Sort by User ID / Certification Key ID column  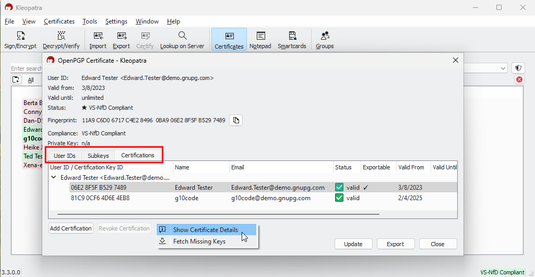[111, 167]
